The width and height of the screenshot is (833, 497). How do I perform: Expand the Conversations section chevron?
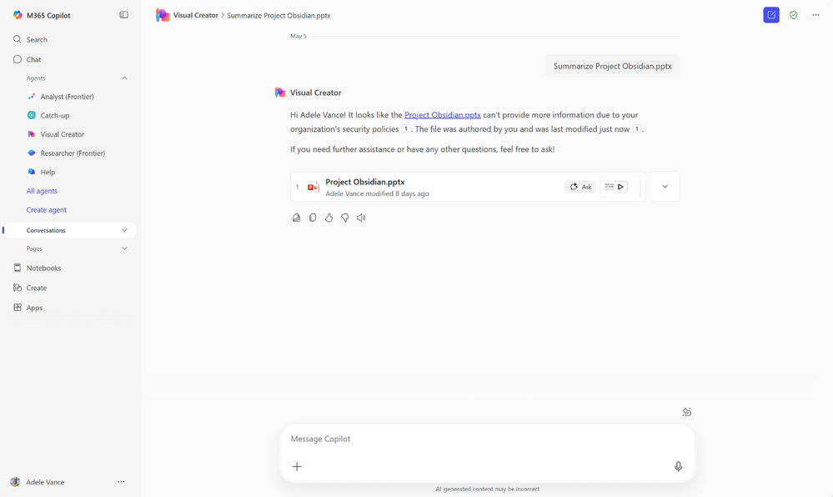124,230
